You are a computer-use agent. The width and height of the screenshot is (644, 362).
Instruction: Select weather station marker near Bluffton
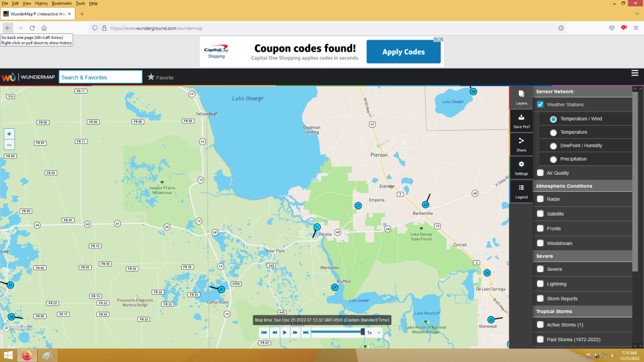coord(335,287)
